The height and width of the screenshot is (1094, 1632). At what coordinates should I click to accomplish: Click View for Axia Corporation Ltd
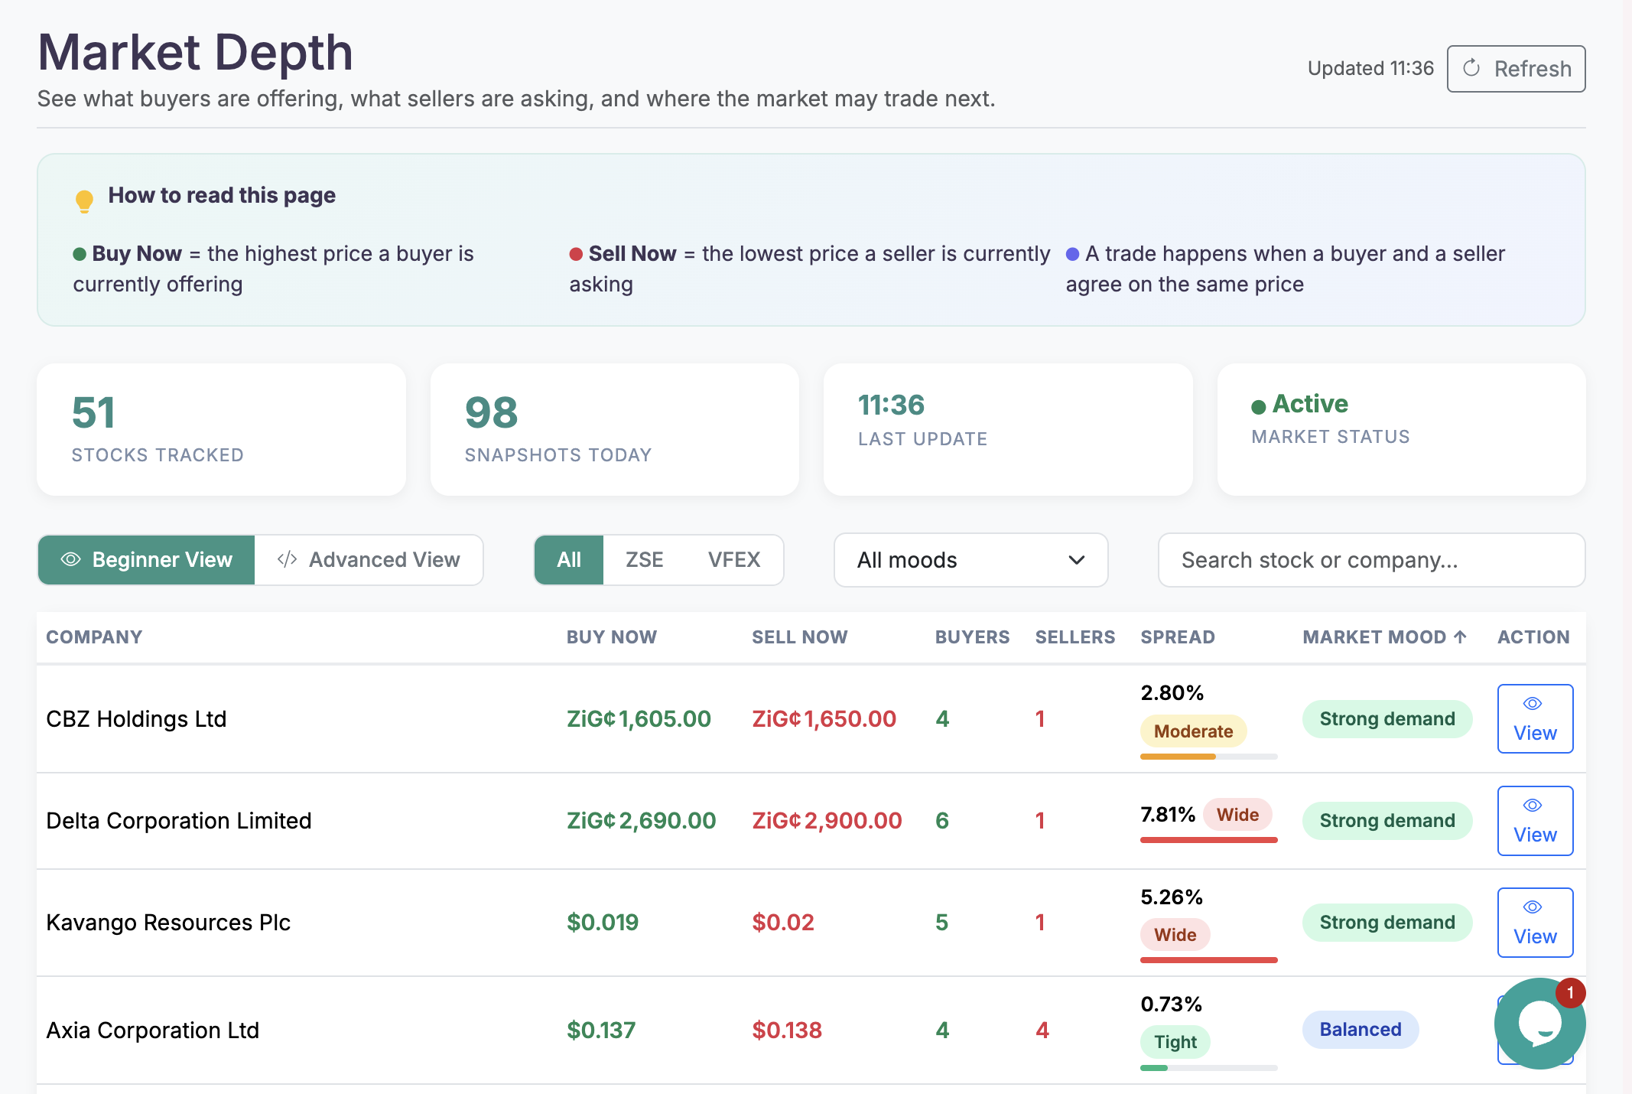pyautogui.click(x=1534, y=1030)
